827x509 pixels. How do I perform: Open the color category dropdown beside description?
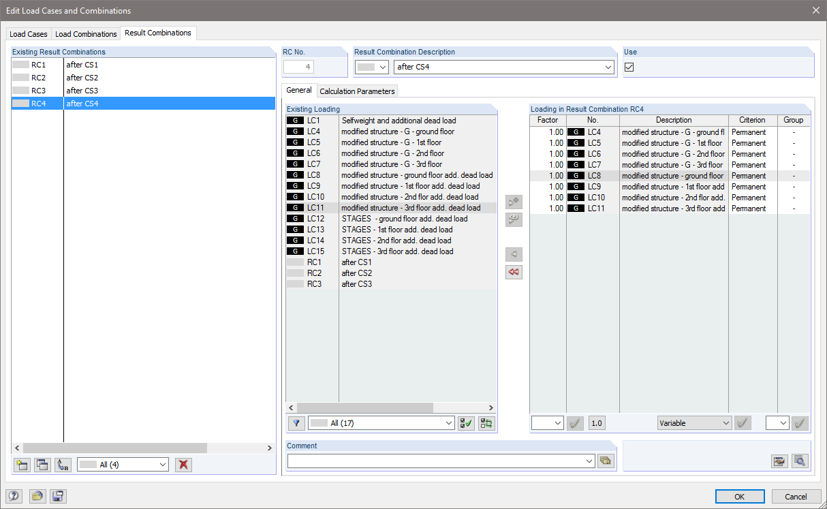click(x=372, y=67)
